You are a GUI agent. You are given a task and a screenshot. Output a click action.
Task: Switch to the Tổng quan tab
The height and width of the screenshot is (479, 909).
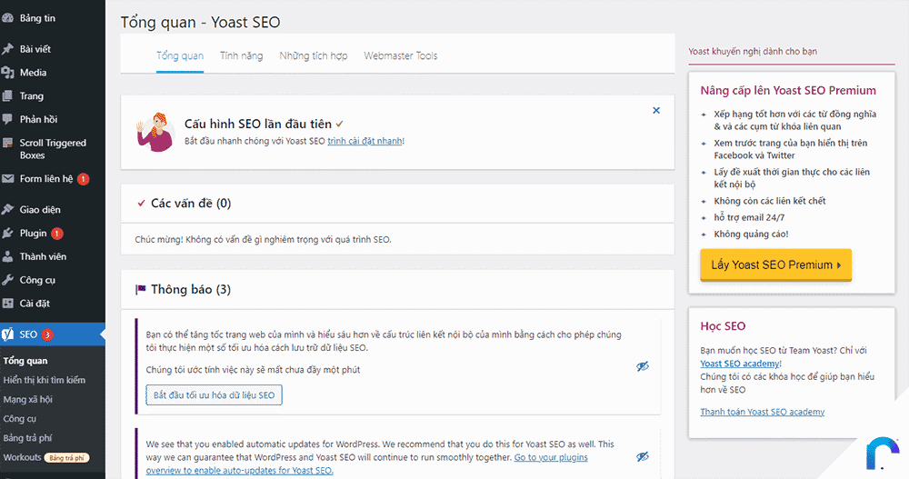[180, 55]
